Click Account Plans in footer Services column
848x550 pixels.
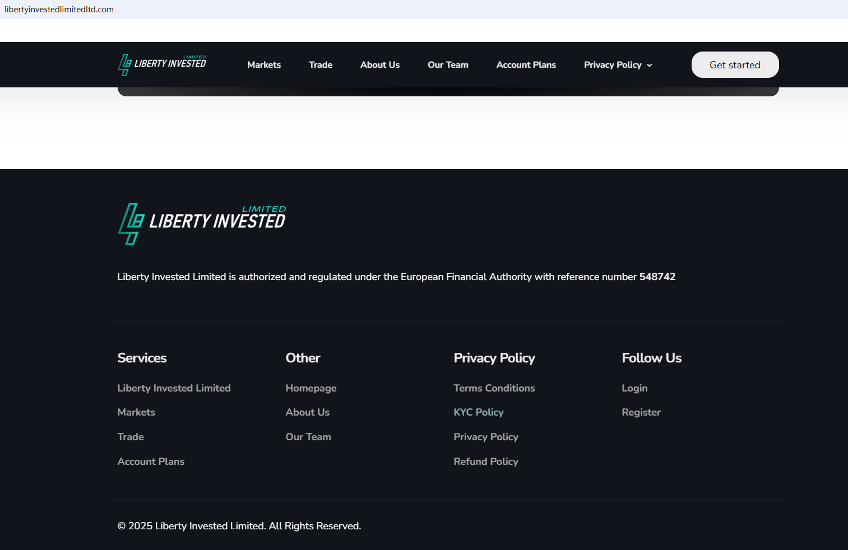[151, 462]
